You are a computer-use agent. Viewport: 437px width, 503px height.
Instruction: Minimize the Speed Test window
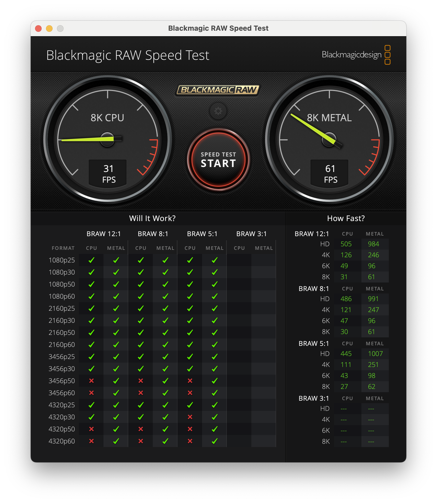coord(49,29)
